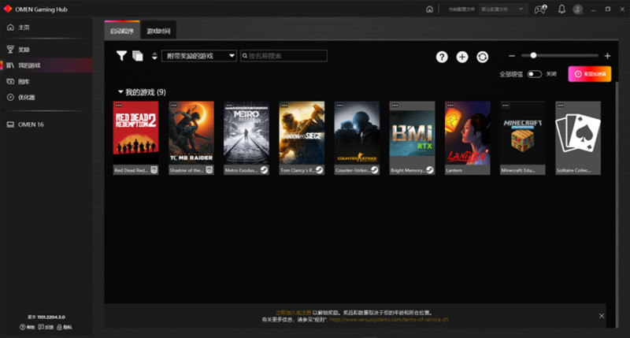
Task: Open options dots on Red Dead Redemption 2
Action: 119,106
